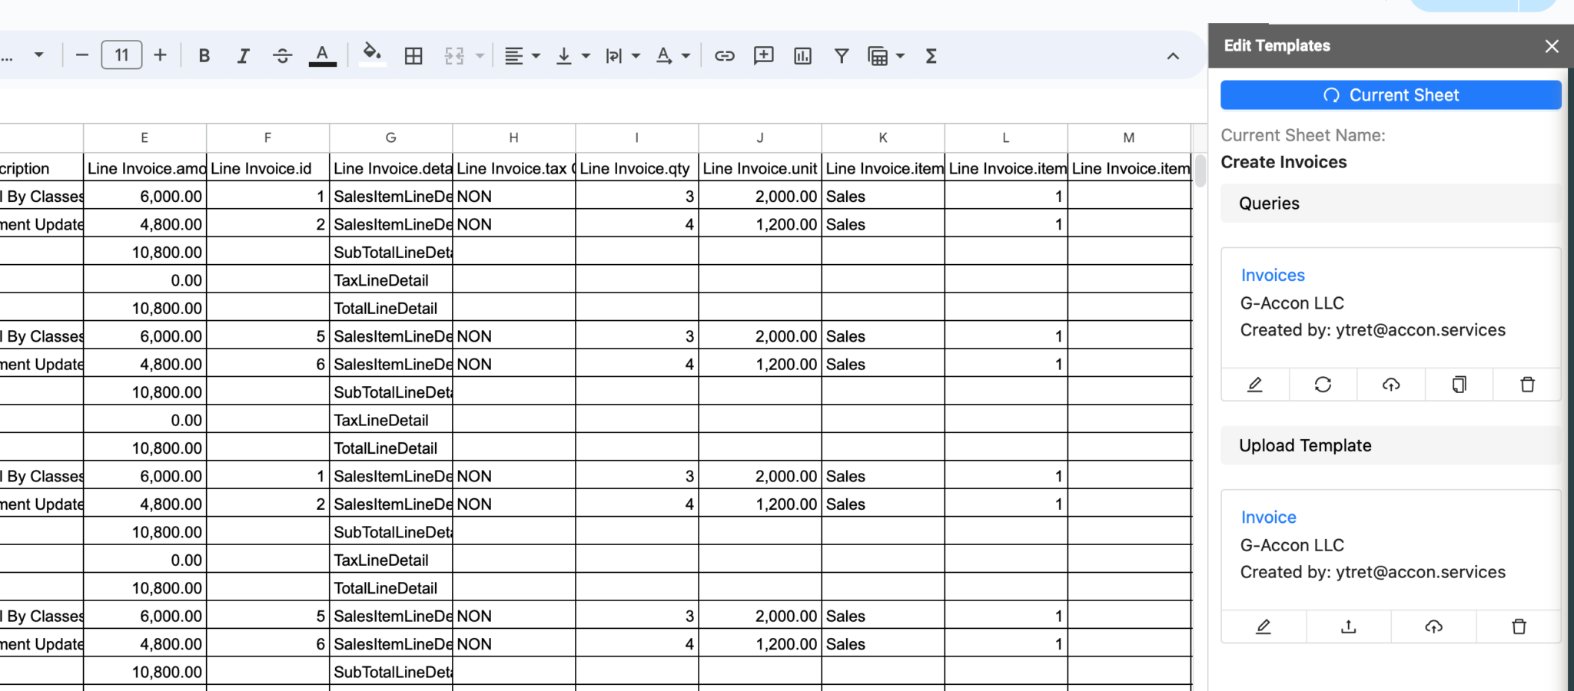Insert a comment

click(x=763, y=55)
